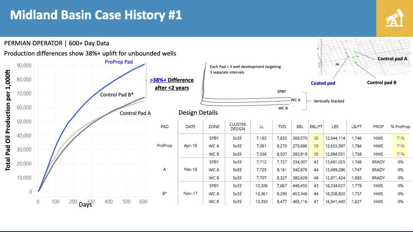This screenshot has height=232, width=413.
Task: Select the 'Midland Basin Case History #1' title
Action: (x=96, y=15)
